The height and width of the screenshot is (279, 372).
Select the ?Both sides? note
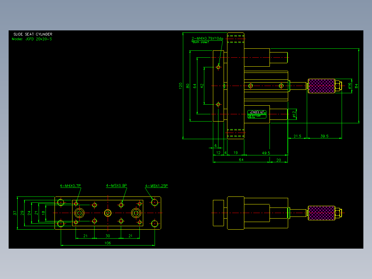[200, 42]
